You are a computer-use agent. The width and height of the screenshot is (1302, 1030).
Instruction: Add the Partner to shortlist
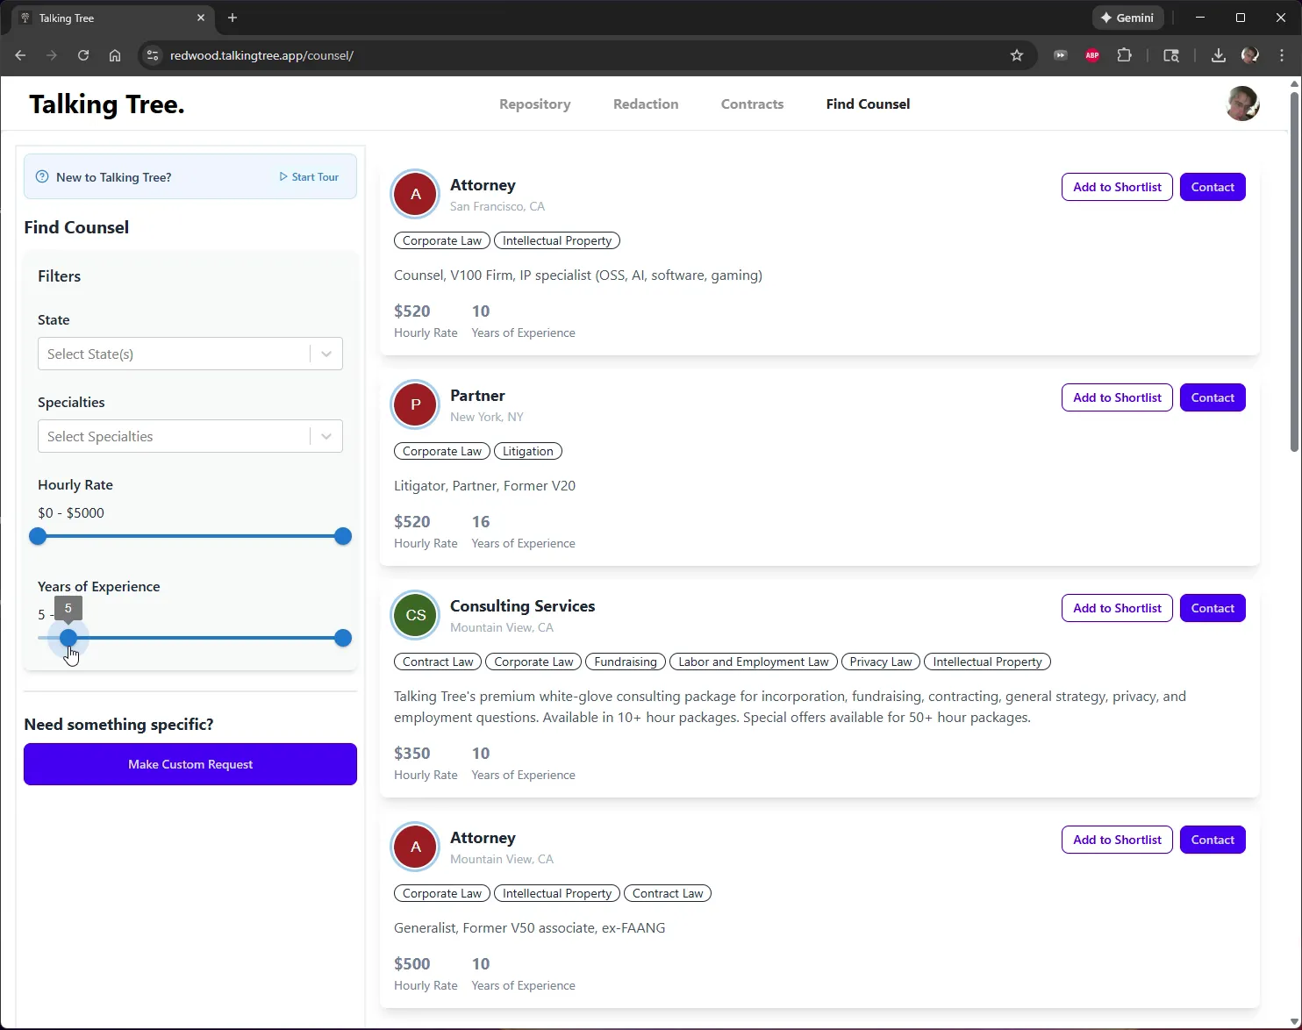[x=1117, y=397]
